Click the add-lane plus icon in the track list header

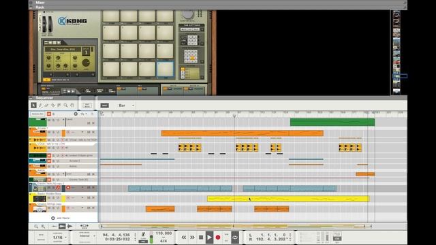(x=76, y=114)
